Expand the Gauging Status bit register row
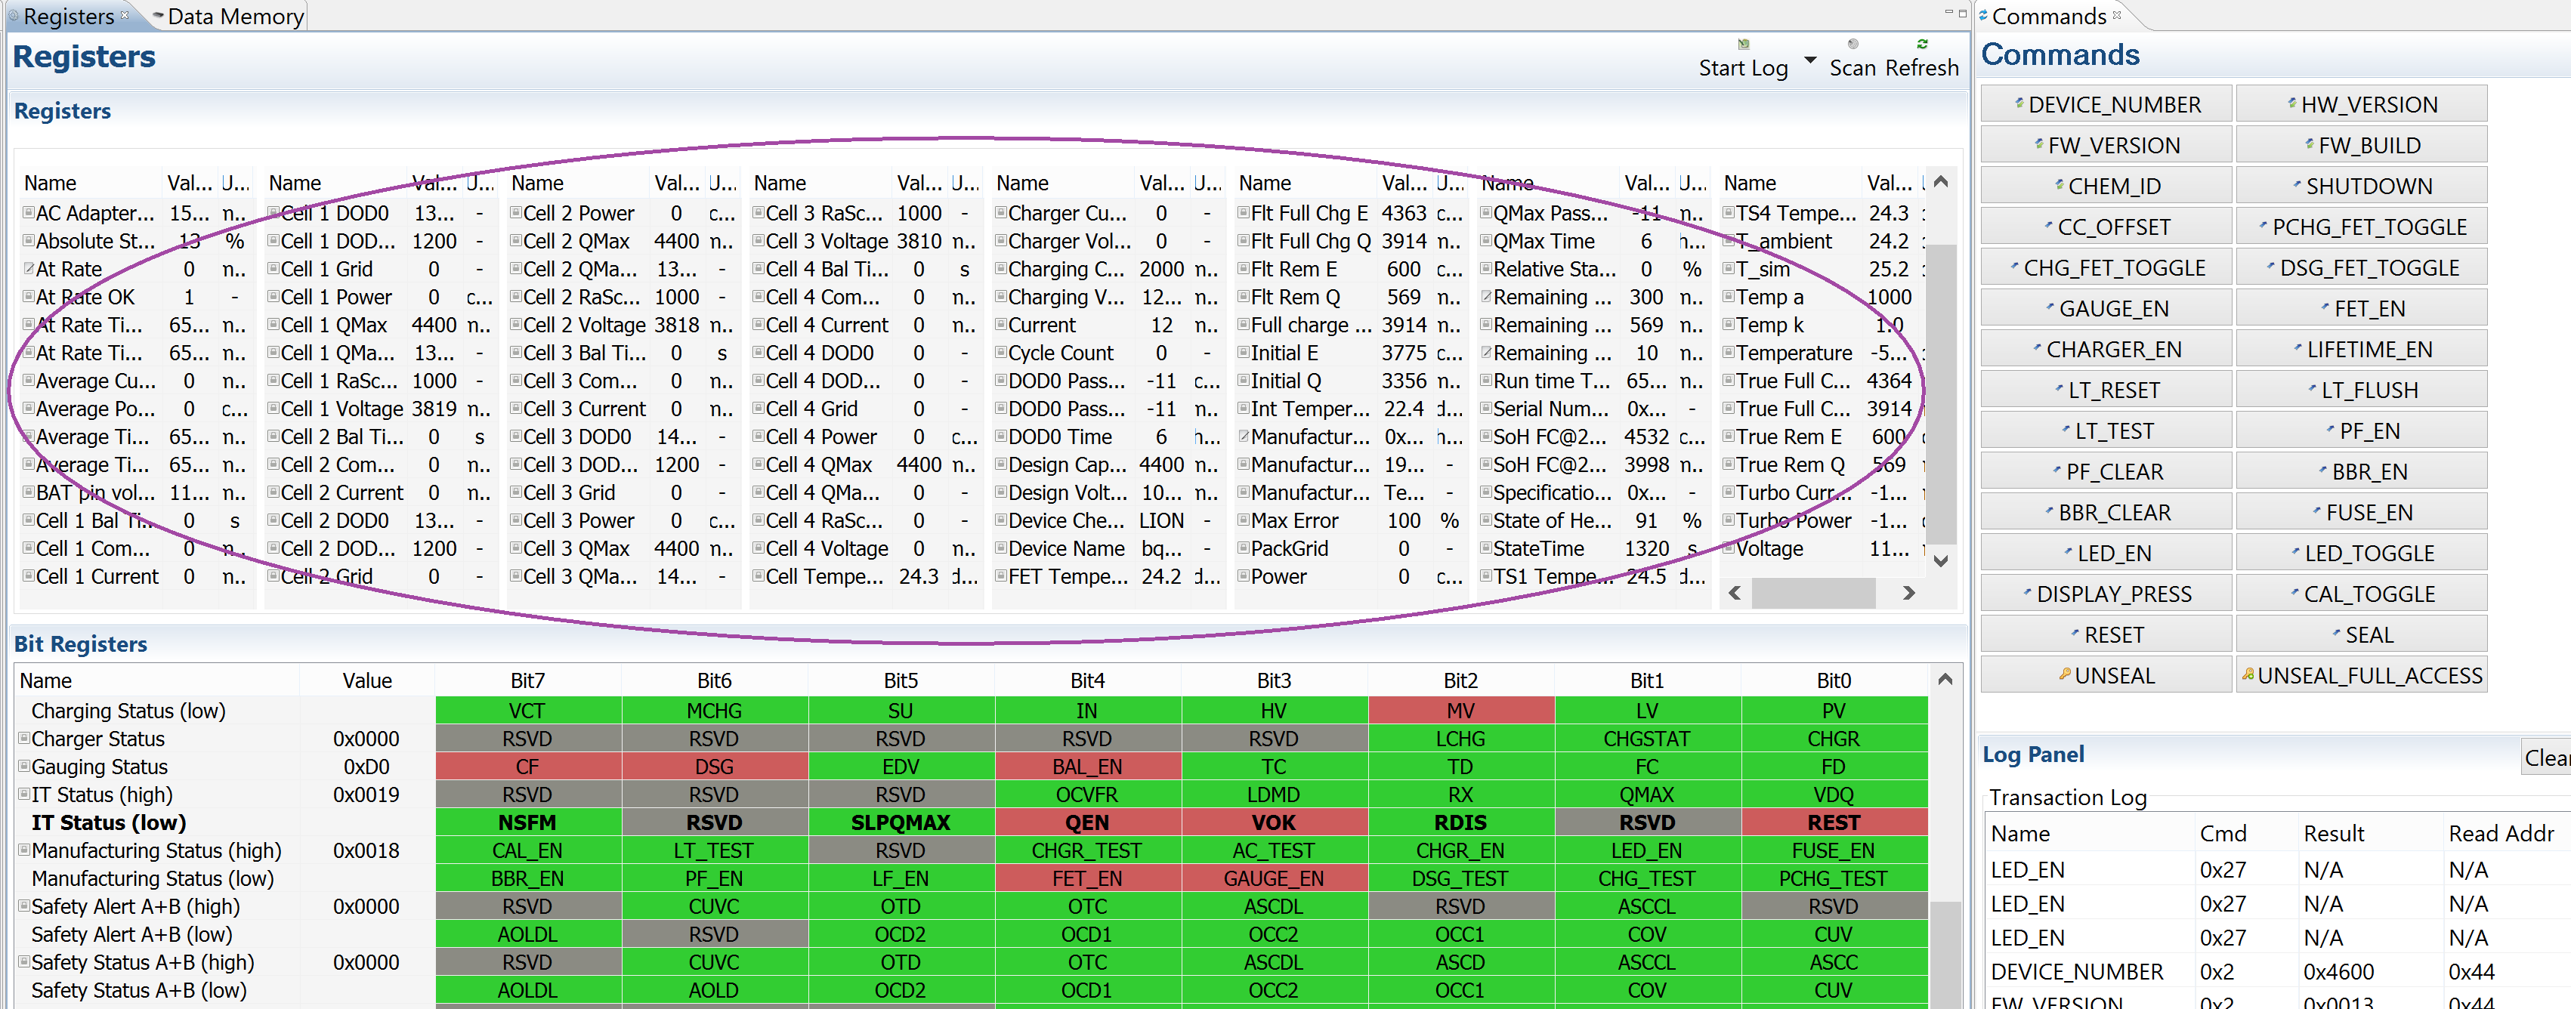Screen dimensions: 2571x1009 point(24,767)
